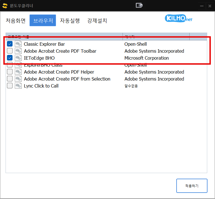Check the Adobe Acrobat Create PDF Helper checkbox

coord(10,72)
